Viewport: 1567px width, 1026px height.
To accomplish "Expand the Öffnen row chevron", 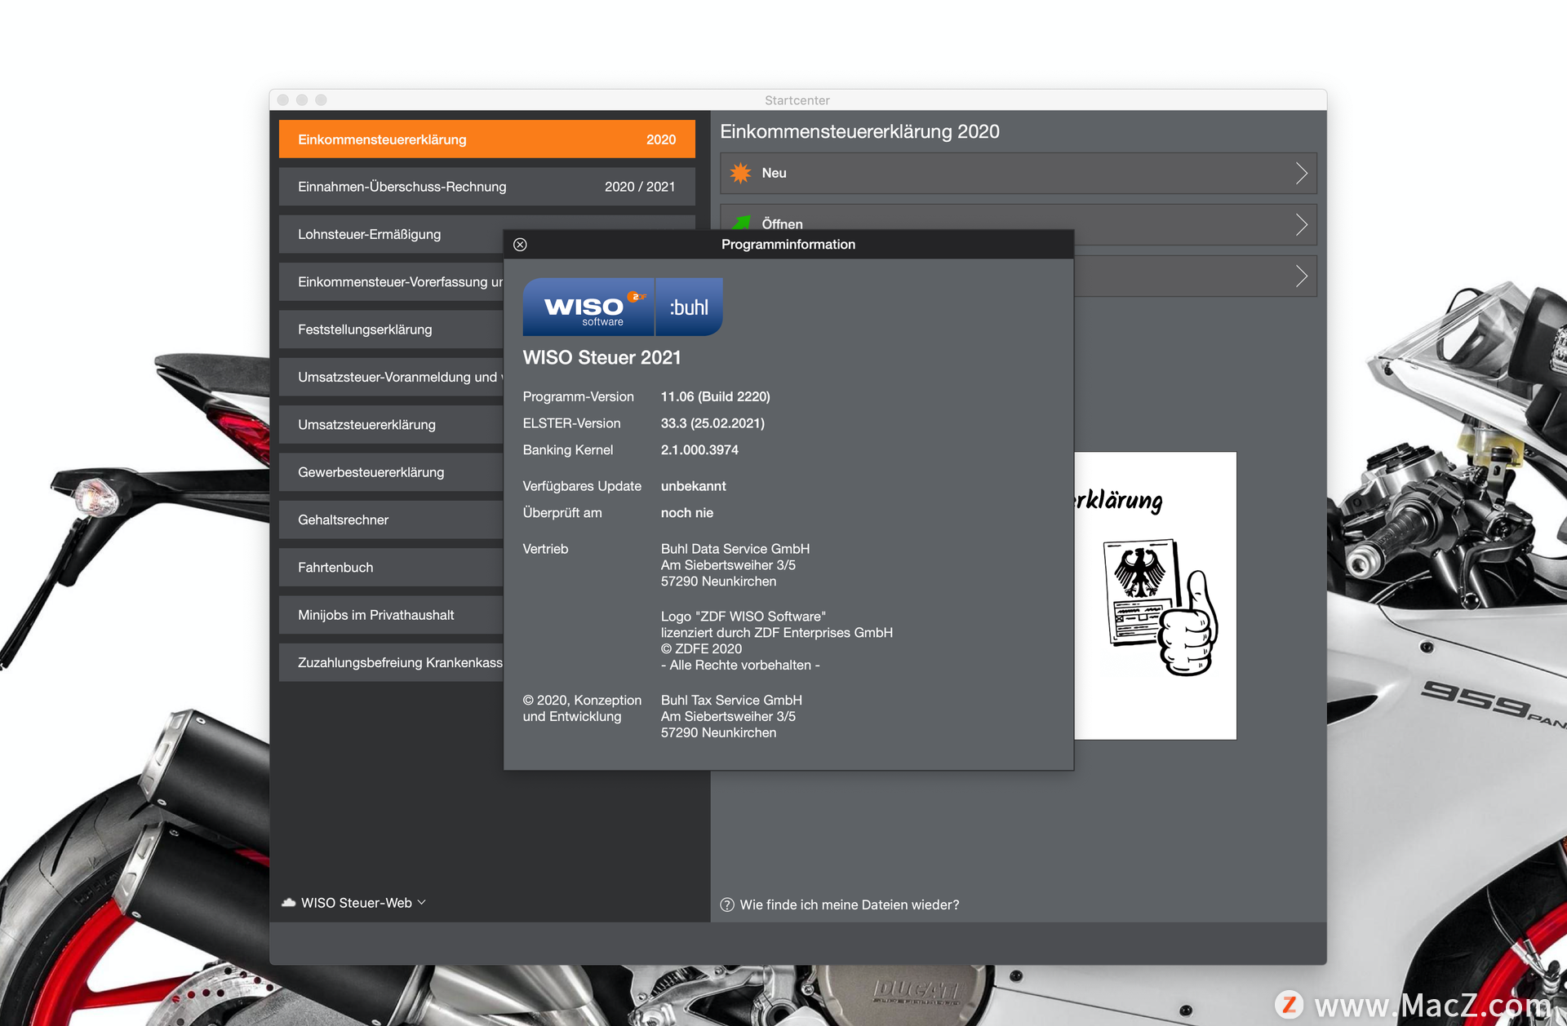I will point(1302,224).
